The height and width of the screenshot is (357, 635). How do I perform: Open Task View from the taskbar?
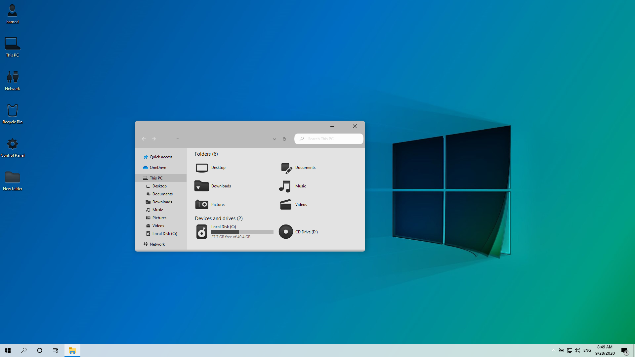click(x=56, y=350)
